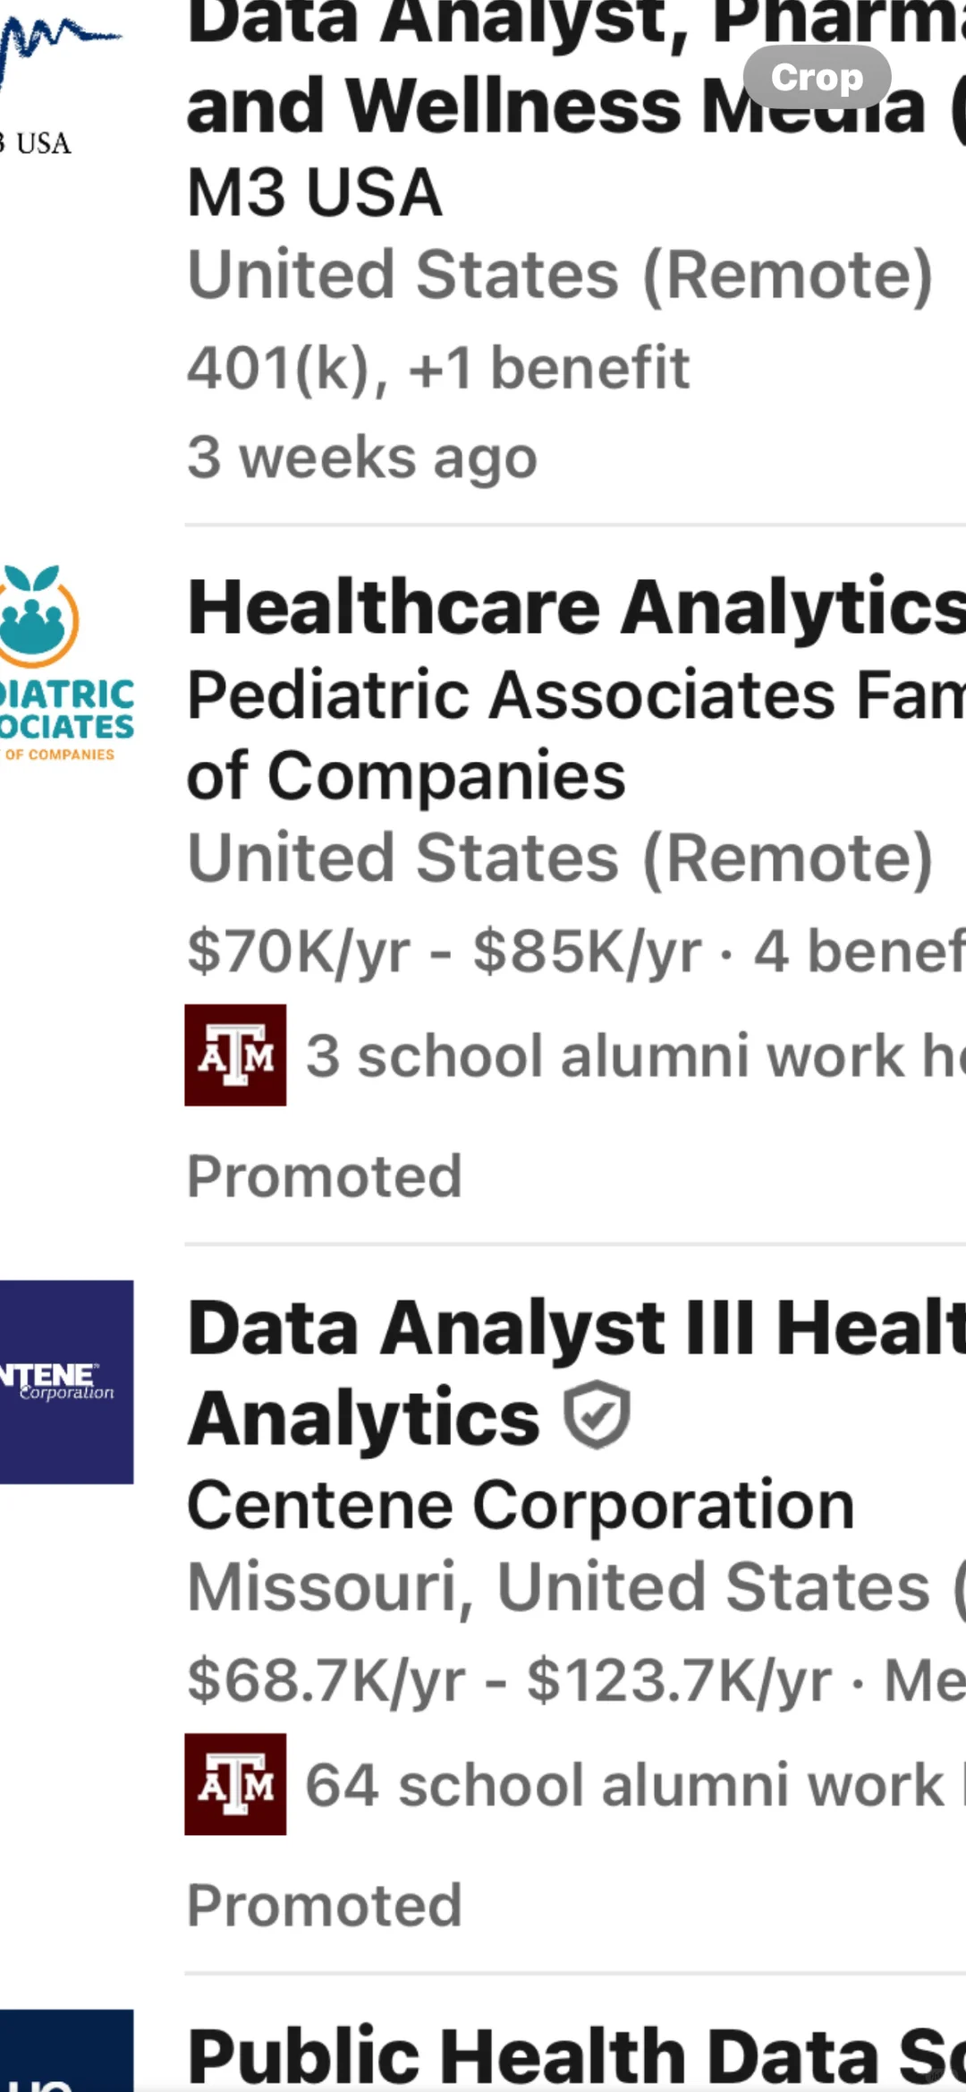The image size is (966, 2092).
Task: Click the Crop button overlay
Action: (817, 77)
